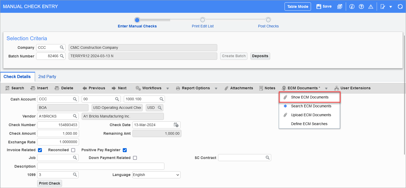Open Batch Number lookup magnifier icon

62,56
